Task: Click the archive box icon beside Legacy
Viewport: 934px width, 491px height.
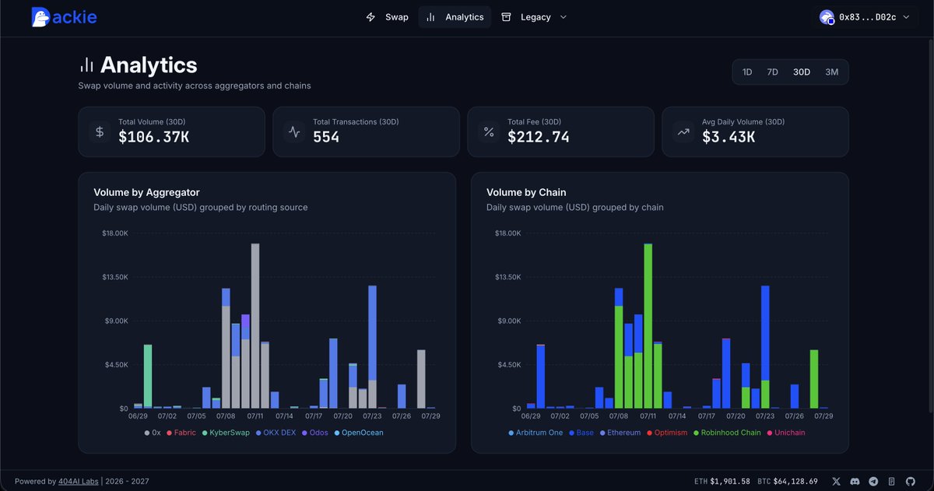Action: click(x=507, y=17)
